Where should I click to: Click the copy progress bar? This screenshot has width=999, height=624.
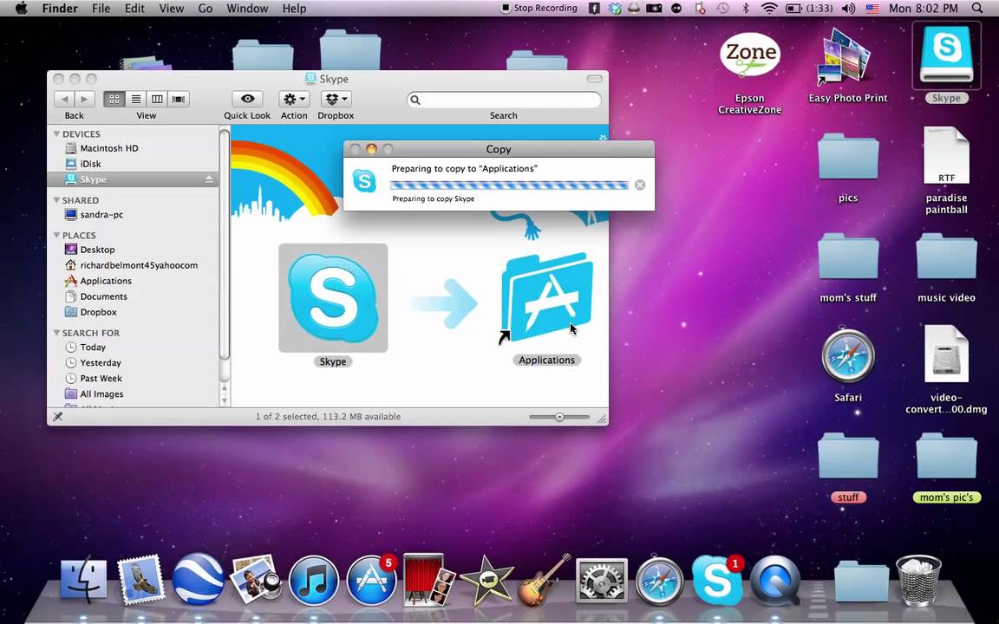[x=509, y=185]
